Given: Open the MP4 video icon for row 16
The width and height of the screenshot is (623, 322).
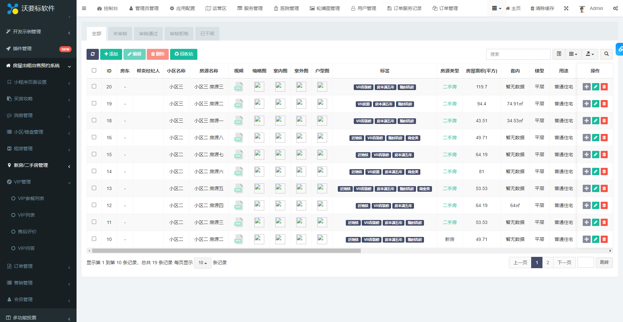Looking at the screenshot, I should [x=238, y=138].
